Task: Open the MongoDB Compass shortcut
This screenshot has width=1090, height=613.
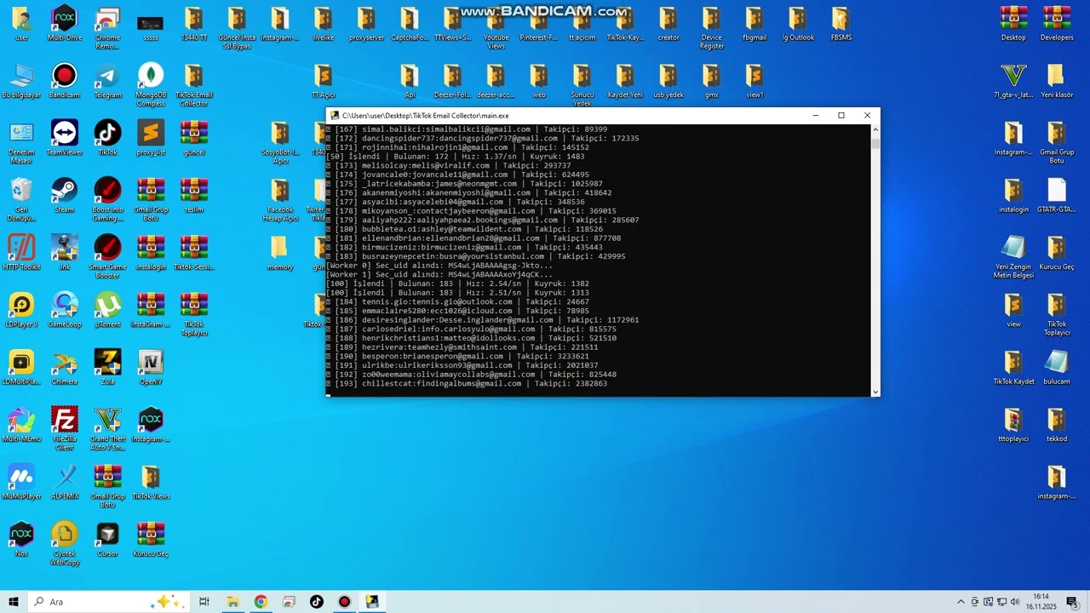Action: pyautogui.click(x=151, y=85)
